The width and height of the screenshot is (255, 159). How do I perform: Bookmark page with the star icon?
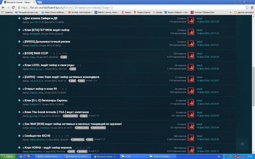coord(247,7)
